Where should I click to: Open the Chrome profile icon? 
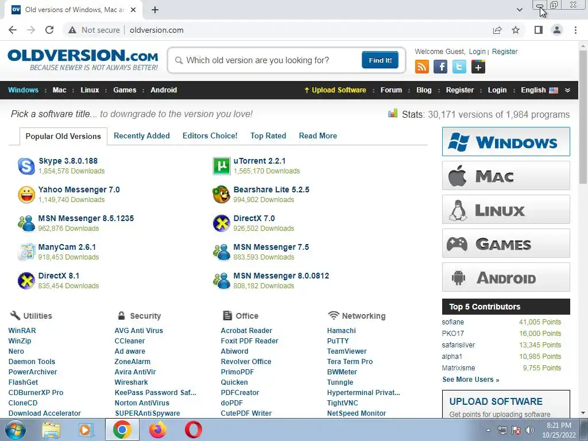pos(557,30)
